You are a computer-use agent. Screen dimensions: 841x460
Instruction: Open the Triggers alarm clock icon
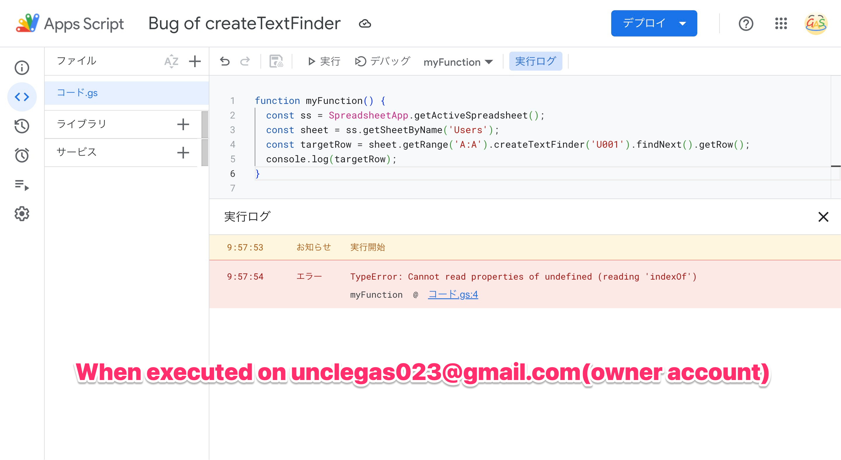click(22, 155)
